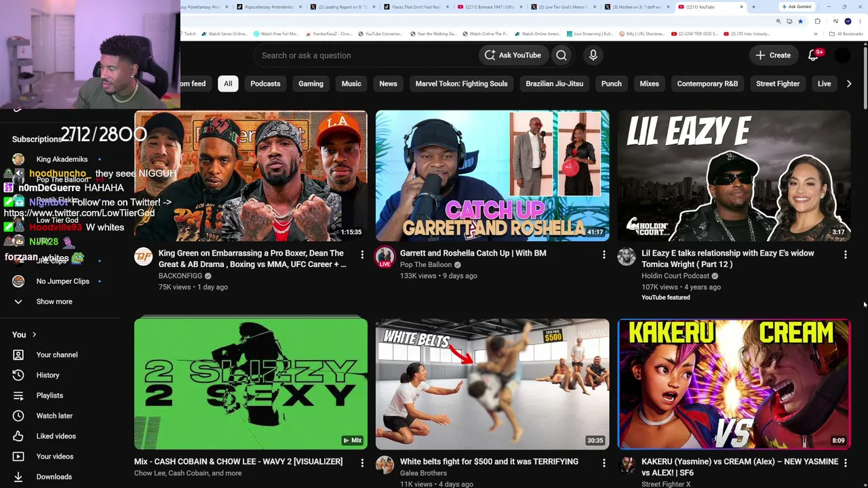This screenshot has width=868, height=488.
Task: Open Kakeru vs Cream video thumbnail
Action: (x=734, y=384)
